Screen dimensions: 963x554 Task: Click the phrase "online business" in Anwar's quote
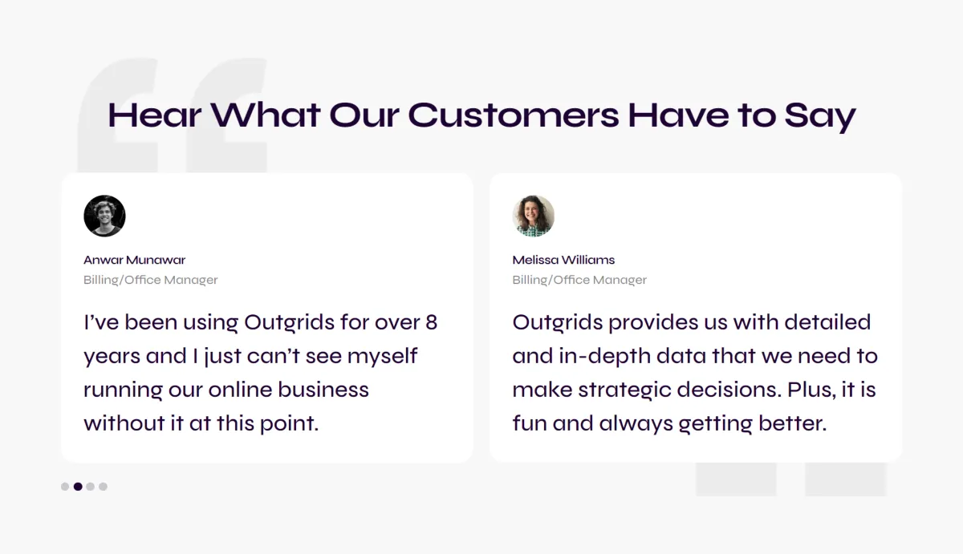[289, 390]
